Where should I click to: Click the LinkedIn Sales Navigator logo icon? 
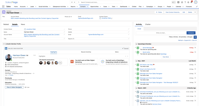tap(6, 48)
